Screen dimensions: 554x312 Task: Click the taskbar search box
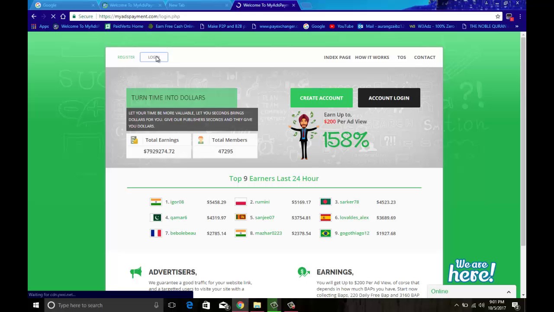pyautogui.click(x=103, y=305)
